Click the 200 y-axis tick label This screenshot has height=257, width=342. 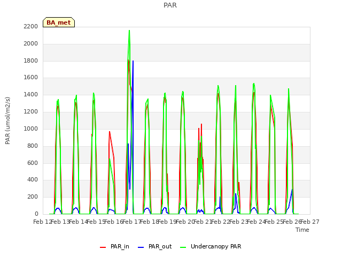pos(33,197)
